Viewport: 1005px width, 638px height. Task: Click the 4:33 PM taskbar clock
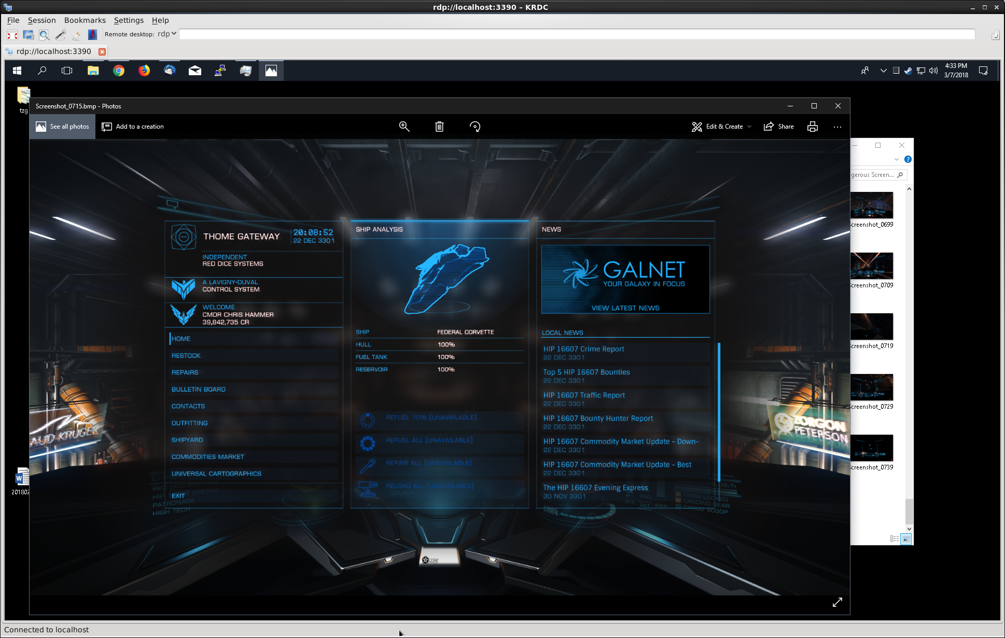[956, 71]
